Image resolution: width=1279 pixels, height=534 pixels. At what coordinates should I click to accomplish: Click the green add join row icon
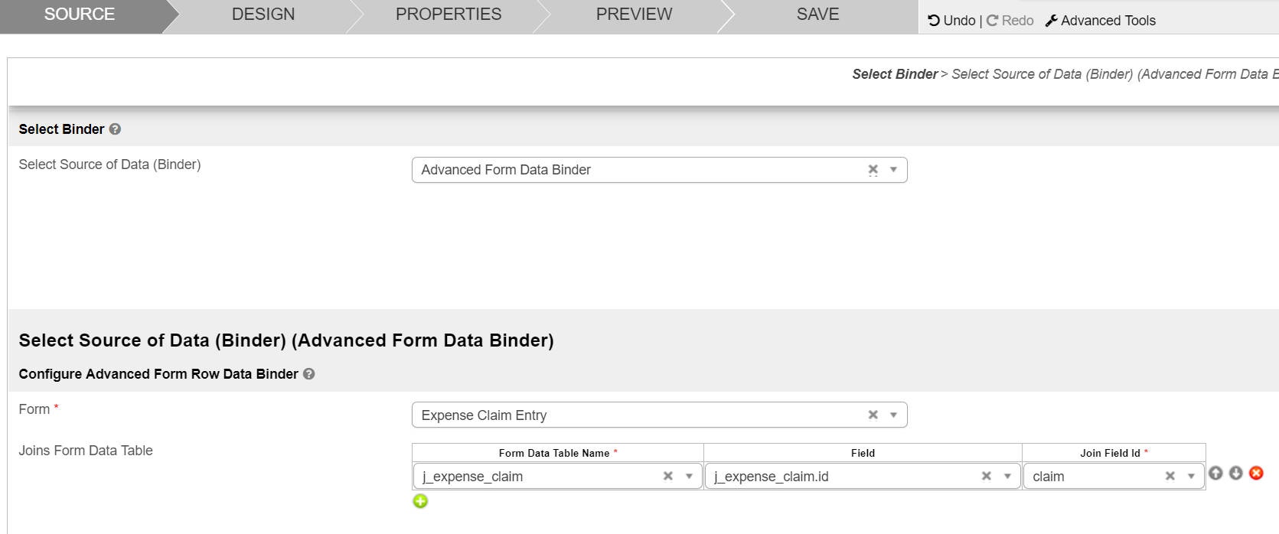tap(420, 501)
